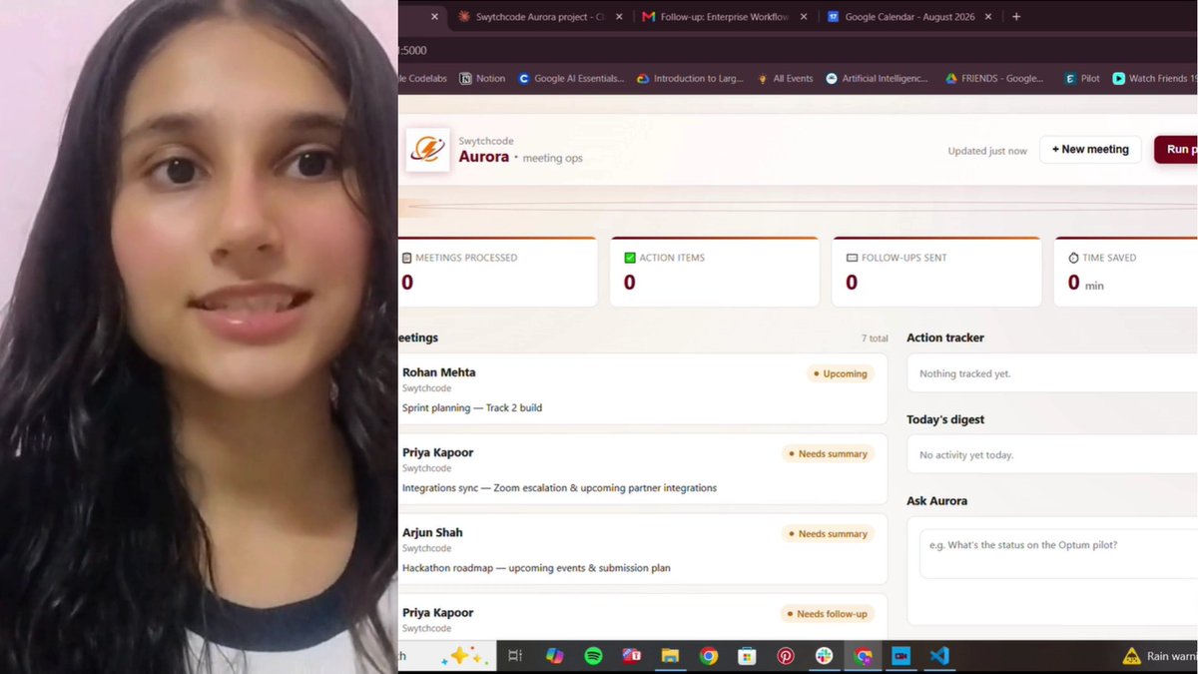Click the Action Items green check icon

point(629,258)
